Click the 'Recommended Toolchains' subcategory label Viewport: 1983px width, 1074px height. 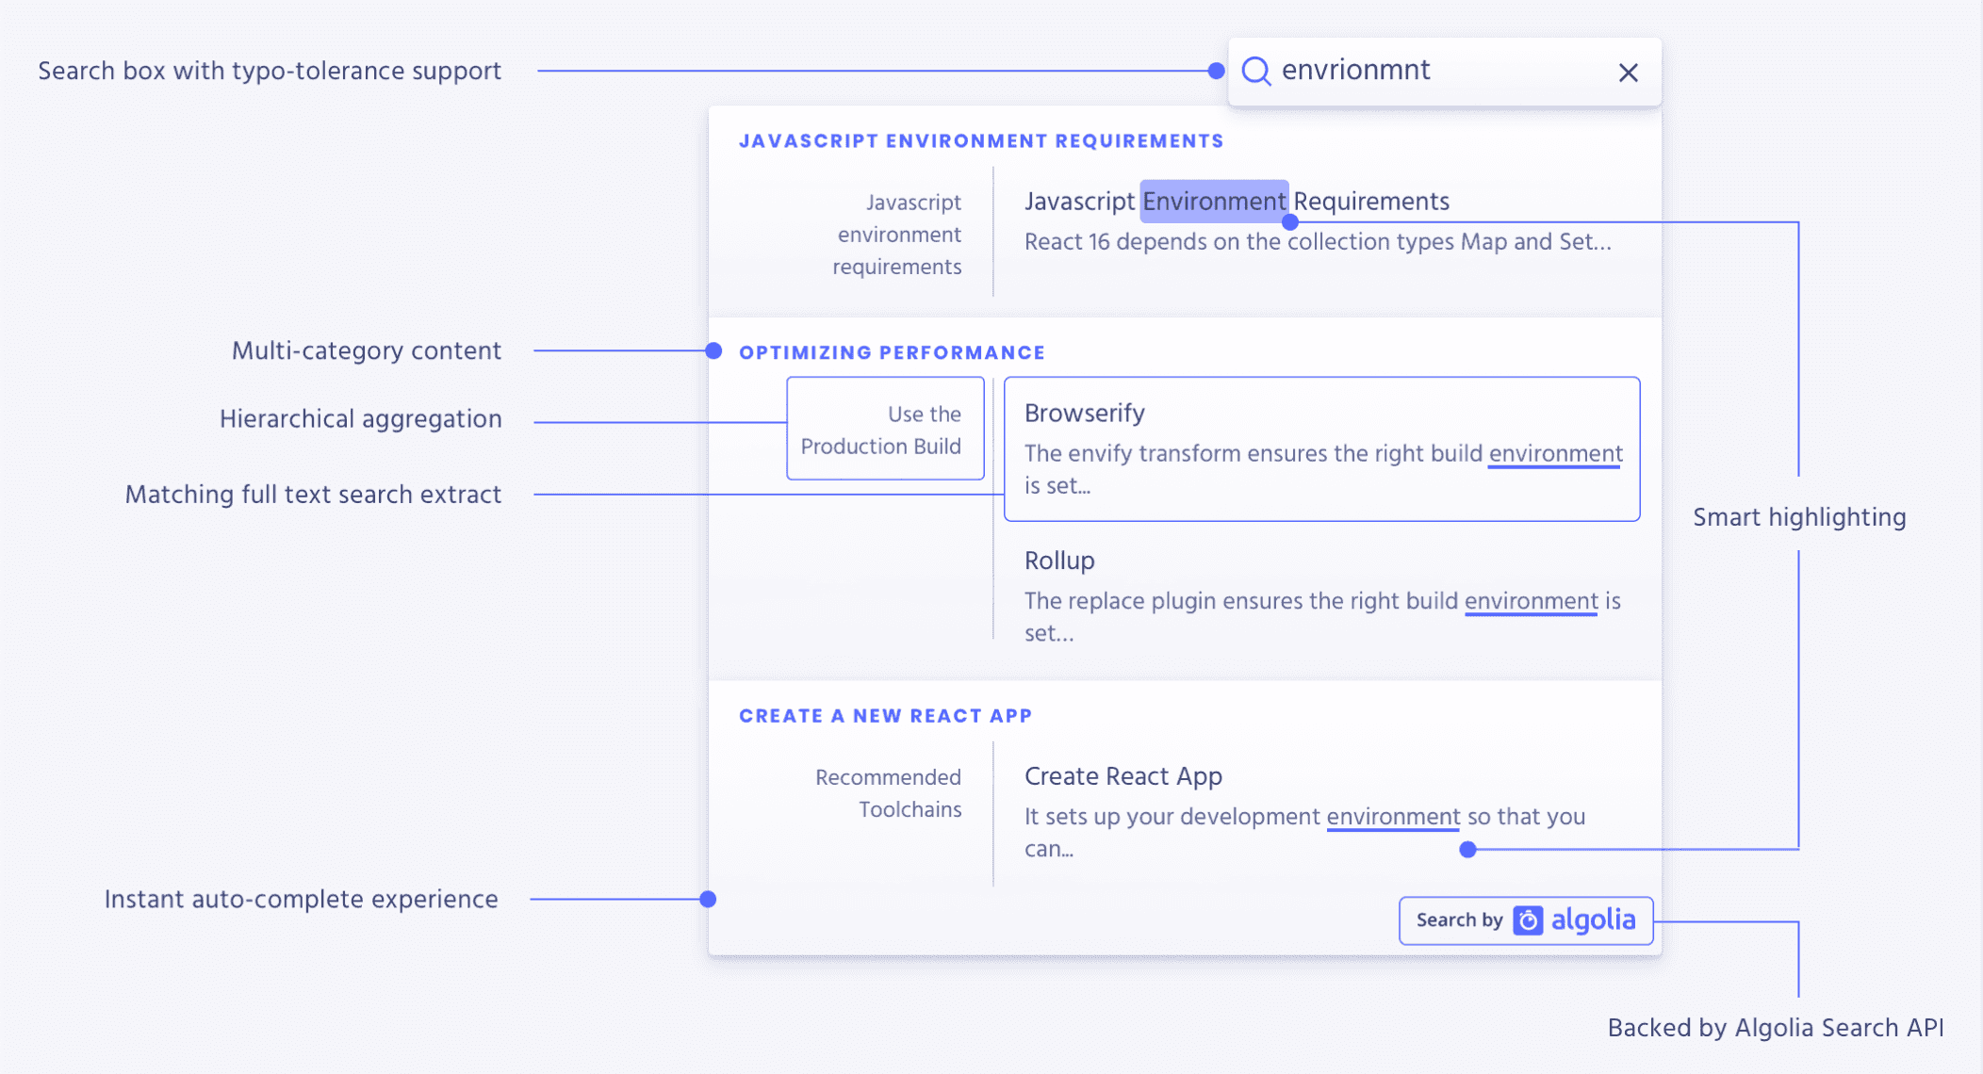888,793
